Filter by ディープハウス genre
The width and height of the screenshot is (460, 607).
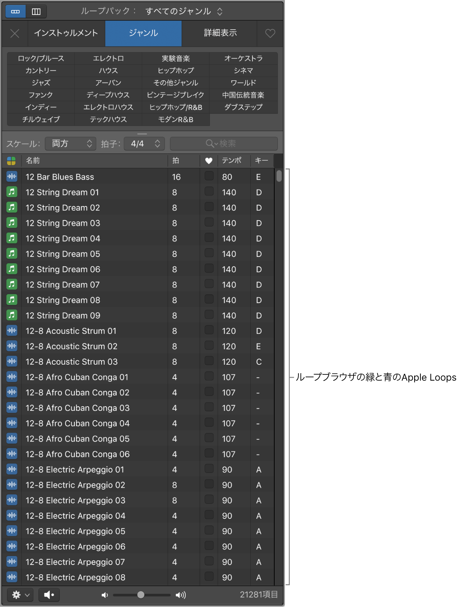(x=108, y=95)
